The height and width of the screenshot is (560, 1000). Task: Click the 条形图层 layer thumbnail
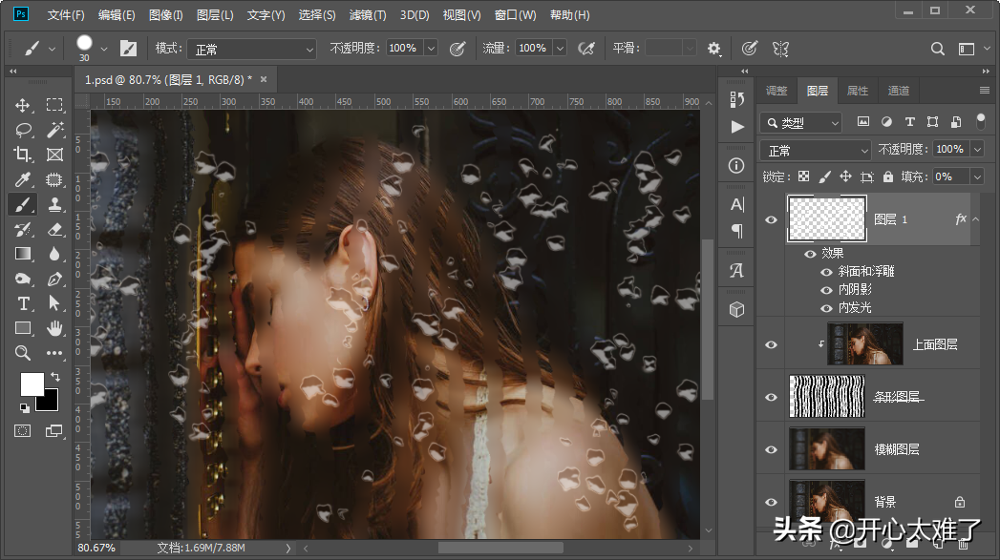827,396
